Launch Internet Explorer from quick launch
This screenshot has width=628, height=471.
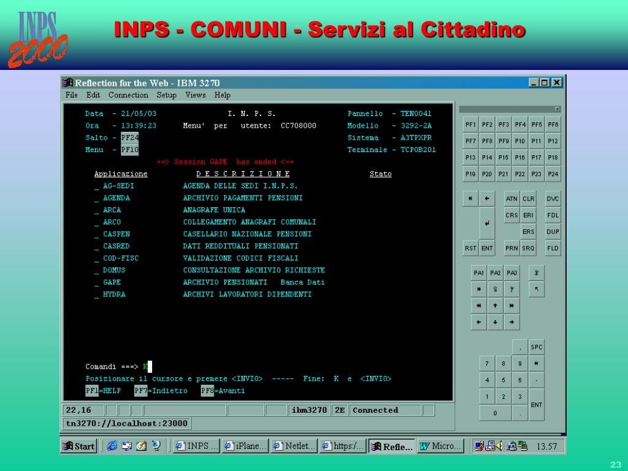point(112,446)
